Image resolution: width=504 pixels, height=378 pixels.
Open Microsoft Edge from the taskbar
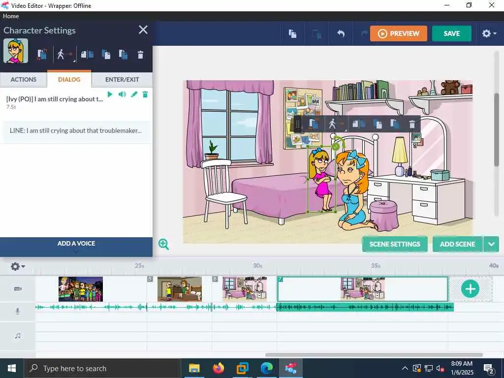coord(266,368)
